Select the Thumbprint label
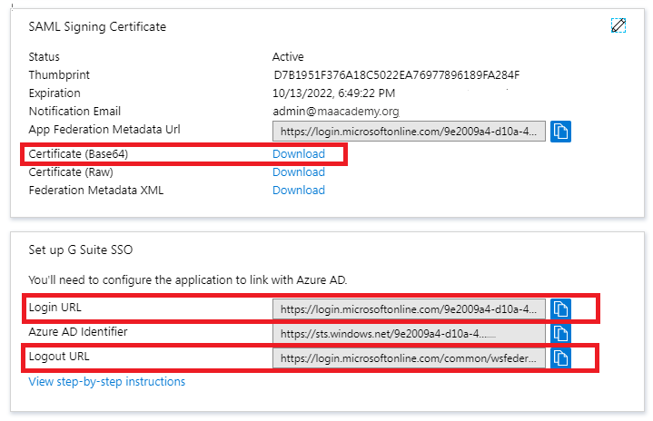The width and height of the screenshot is (653, 421). (59, 75)
